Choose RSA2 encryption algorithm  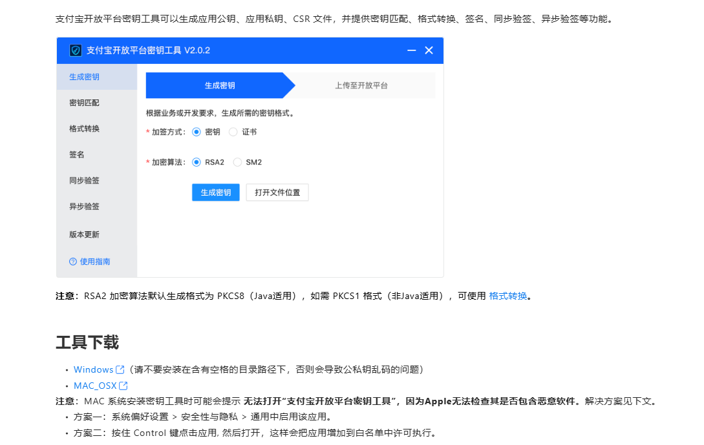tap(197, 162)
